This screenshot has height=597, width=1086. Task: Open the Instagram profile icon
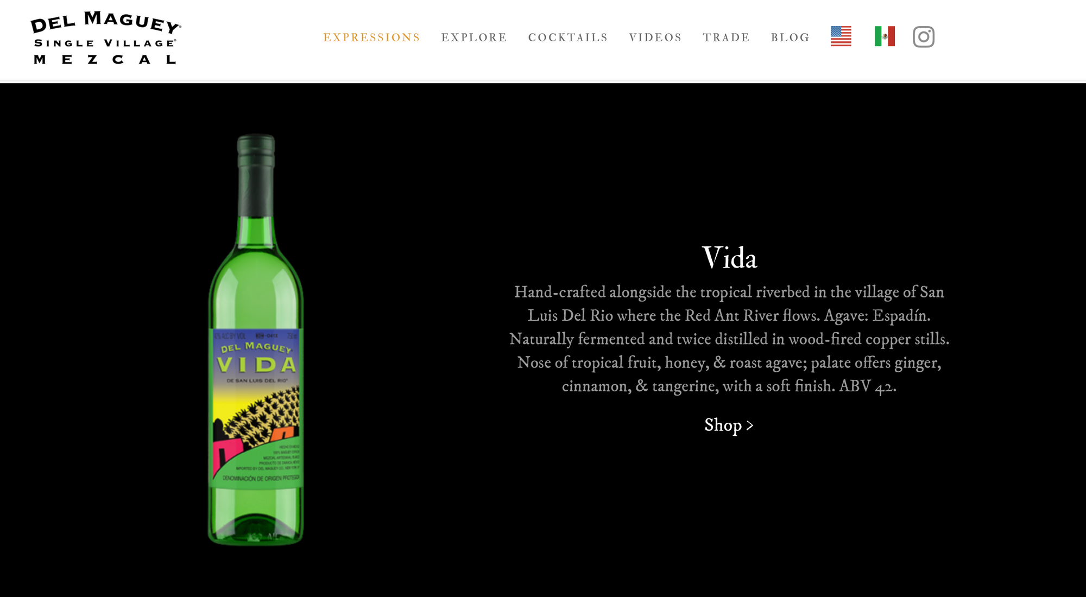[923, 37]
